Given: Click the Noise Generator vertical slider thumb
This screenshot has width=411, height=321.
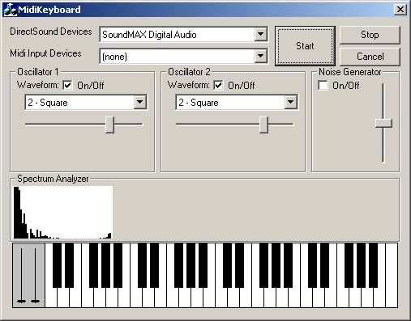Looking at the screenshot, I should click(x=383, y=123).
